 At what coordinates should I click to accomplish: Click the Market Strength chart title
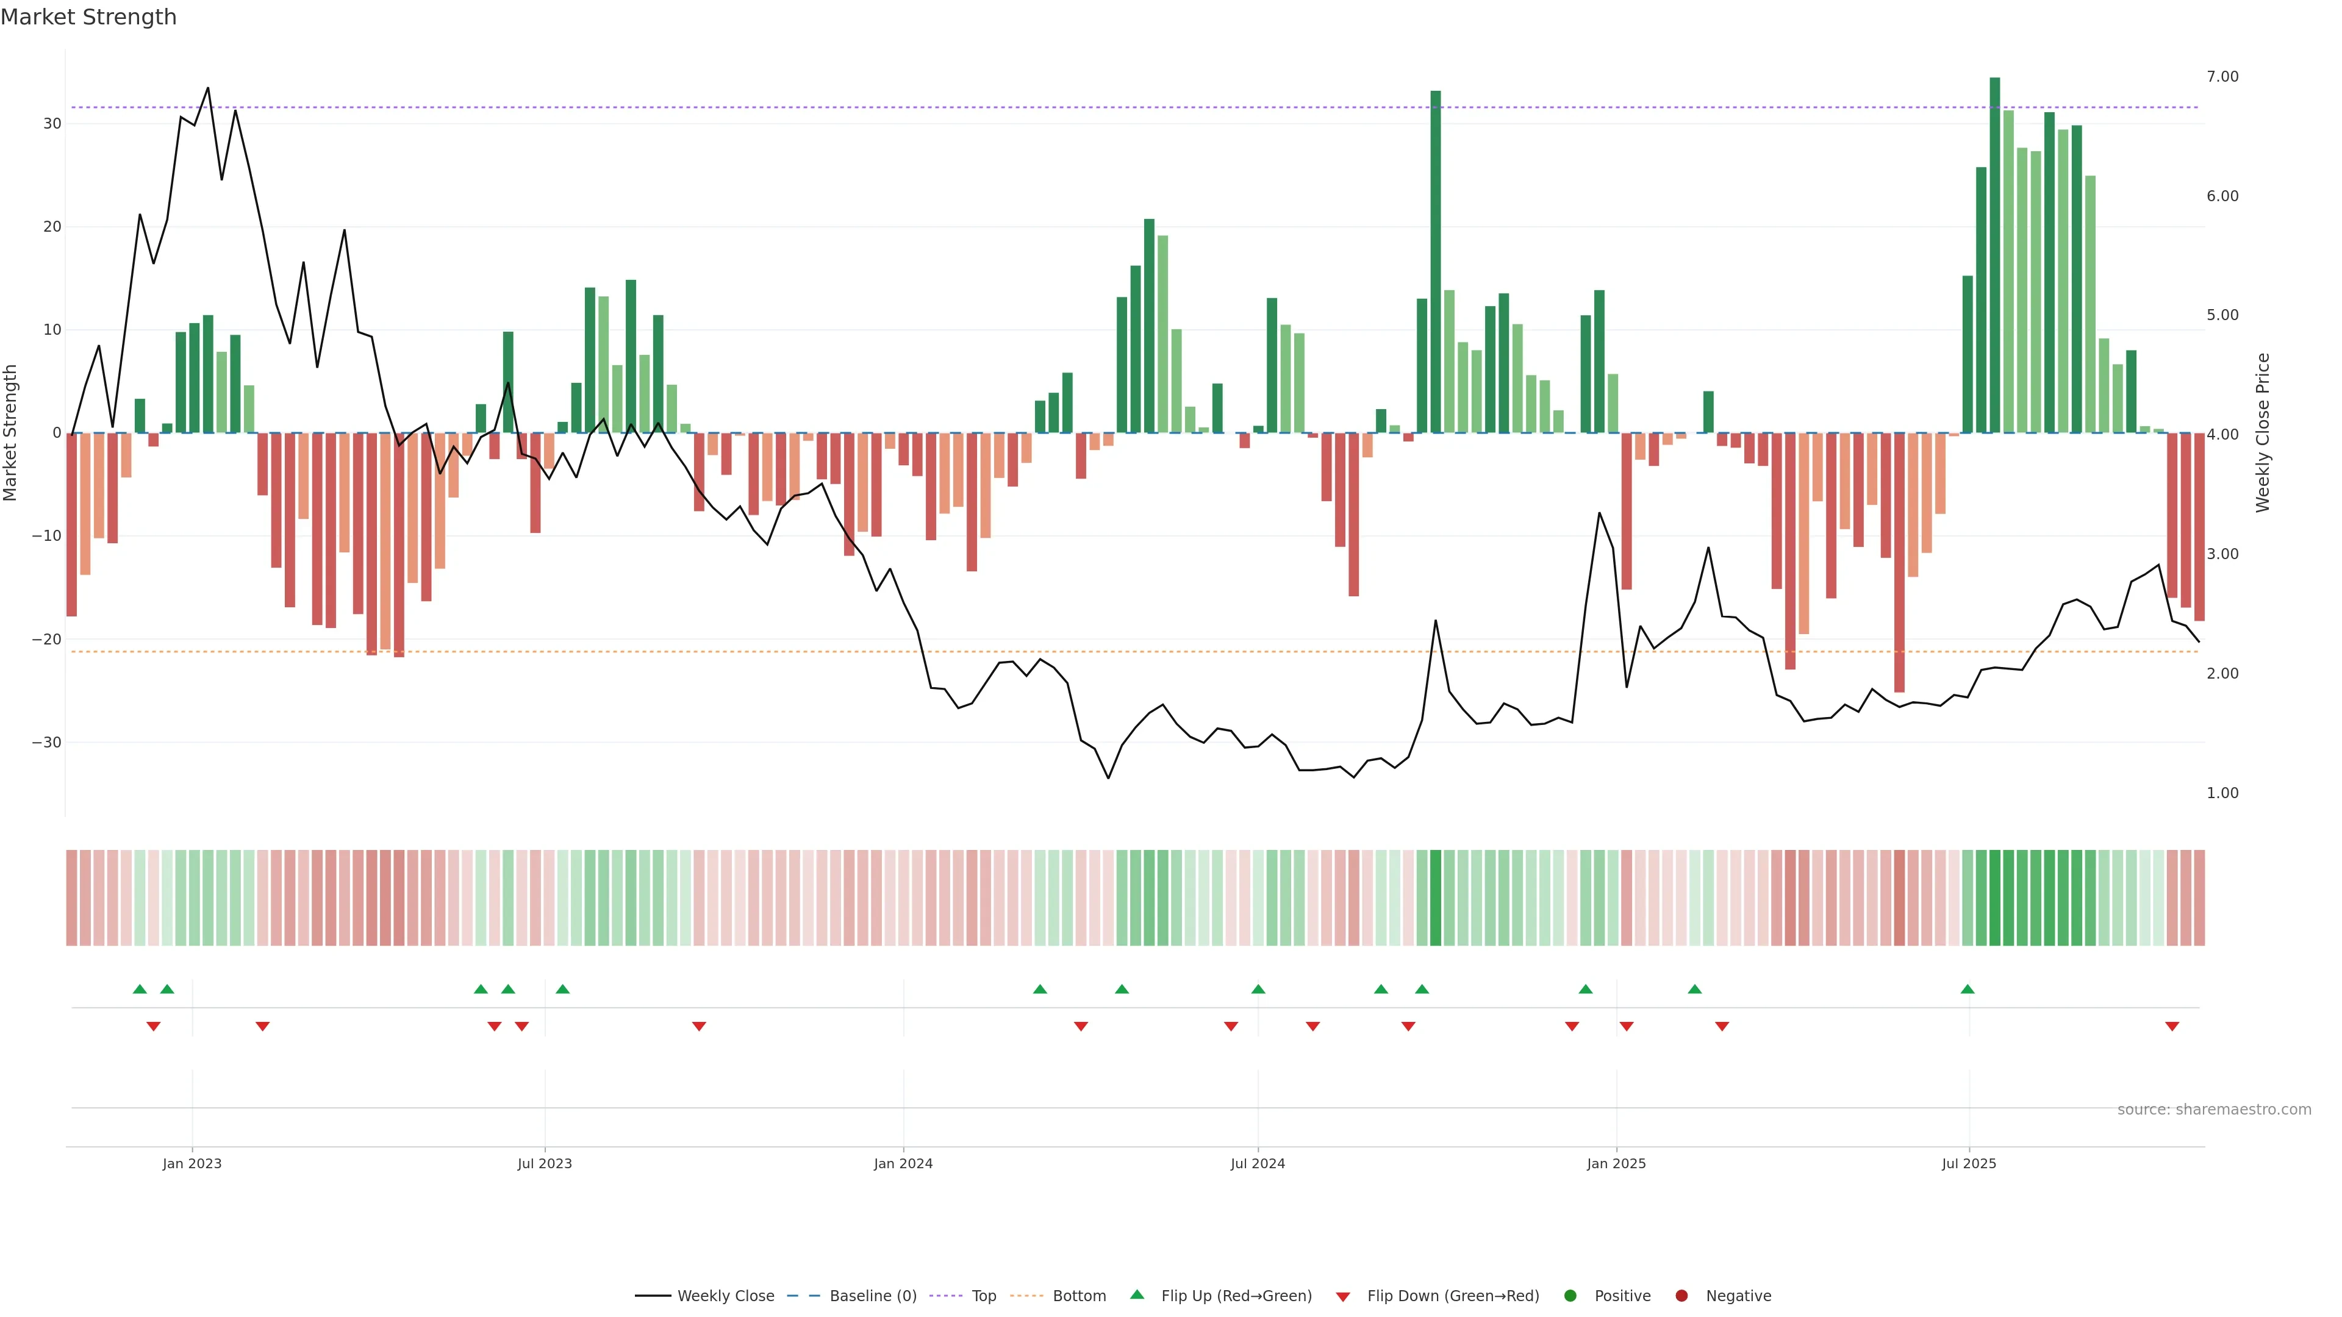point(88,17)
